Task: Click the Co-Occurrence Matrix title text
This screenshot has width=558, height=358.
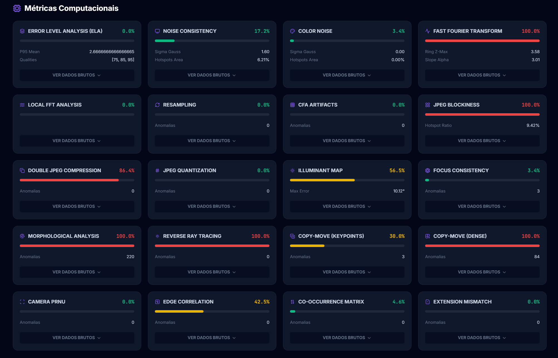Action: (331, 302)
